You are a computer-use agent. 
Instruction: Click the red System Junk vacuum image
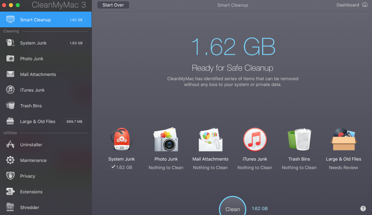(x=121, y=139)
